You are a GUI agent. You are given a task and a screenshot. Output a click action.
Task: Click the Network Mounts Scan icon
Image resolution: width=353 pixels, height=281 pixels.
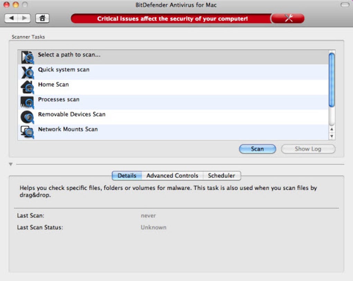click(27, 132)
